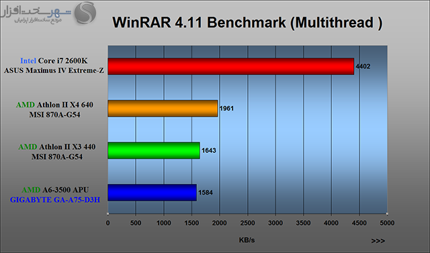This screenshot has width=430, height=253.
Task: Click the axis tick label 1000
Action: coord(164,223)
